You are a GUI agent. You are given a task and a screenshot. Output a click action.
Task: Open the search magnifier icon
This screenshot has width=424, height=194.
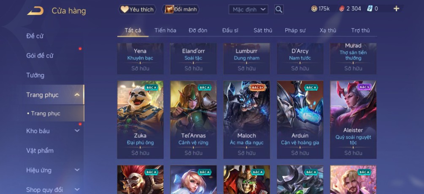coord(279,9)
